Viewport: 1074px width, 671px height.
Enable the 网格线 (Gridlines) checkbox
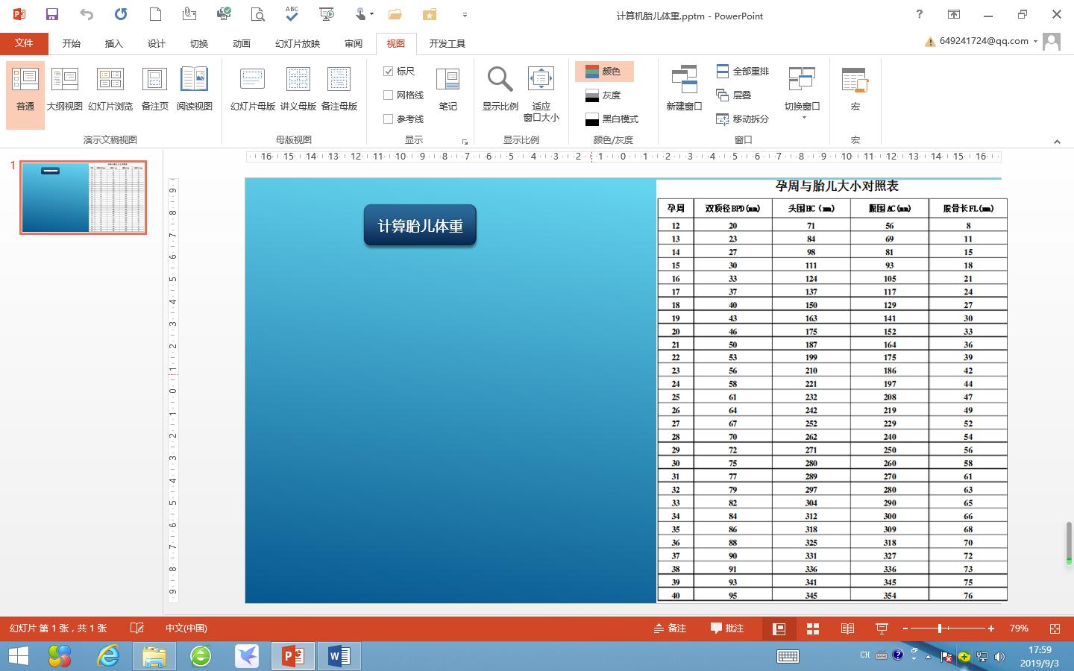coord(389,95)
